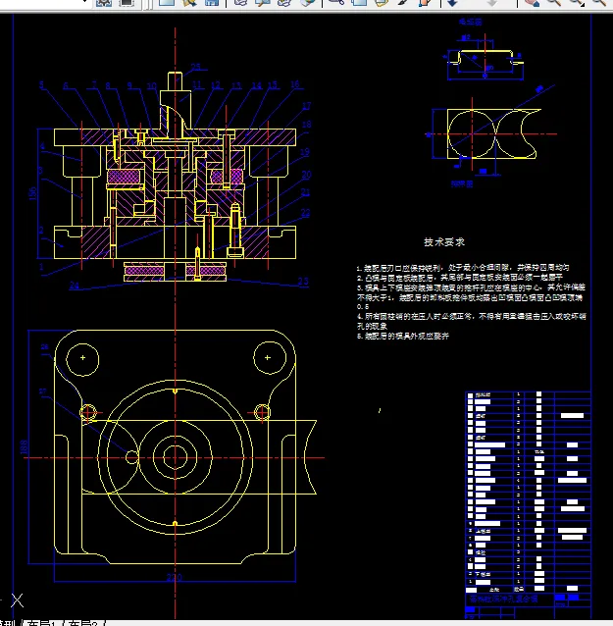
Task: Activate the Pan hand tool
Action: click(532, 2)
